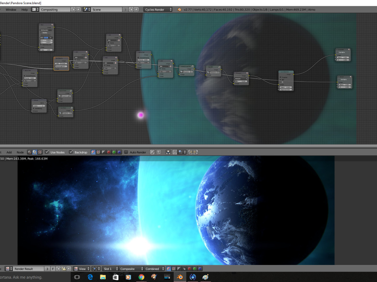Open an image file with folder icon
The height and width of the screenshot is (282, 377).
tap(64, 269)
